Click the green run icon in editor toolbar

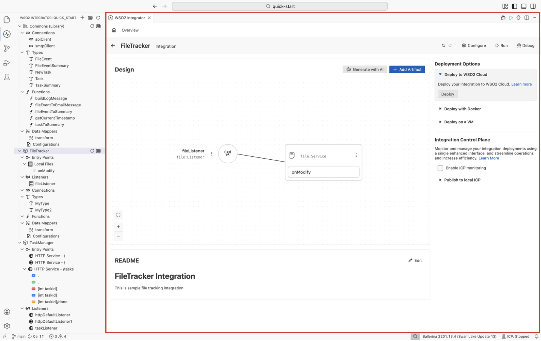(511, 18)
